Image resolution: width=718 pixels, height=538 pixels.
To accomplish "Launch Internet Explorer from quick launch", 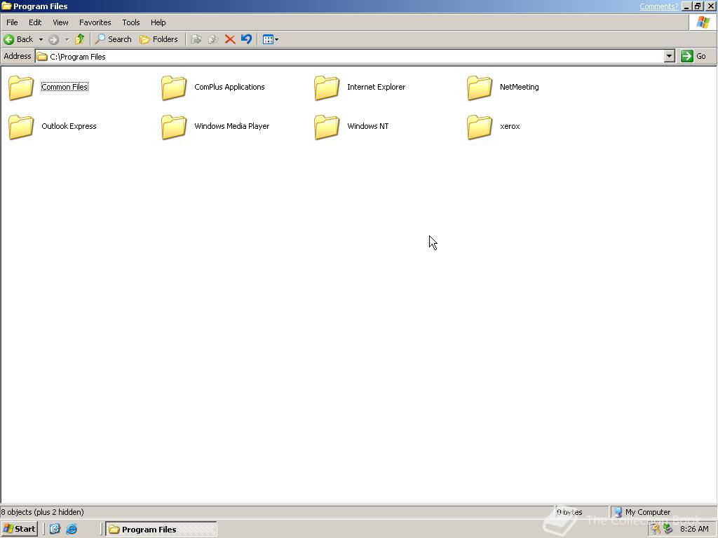I will click(72, 529).
